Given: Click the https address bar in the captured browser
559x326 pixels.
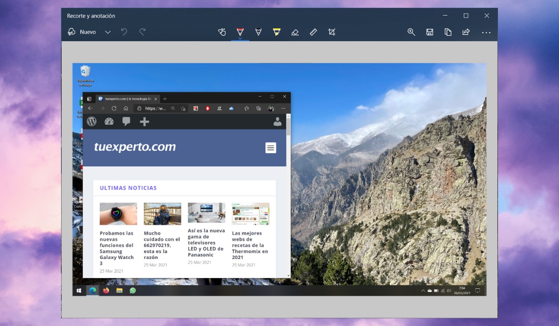Looking at the screenshot, I should pyautogui.click(x=161, y=109).
